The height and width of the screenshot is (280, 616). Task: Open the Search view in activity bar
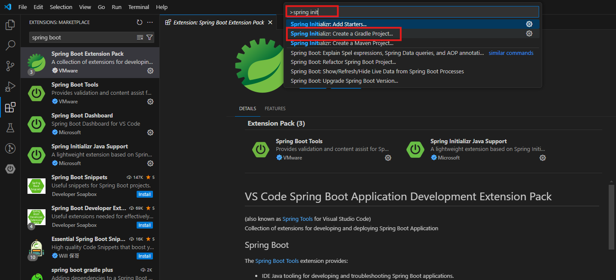point(10,45)
